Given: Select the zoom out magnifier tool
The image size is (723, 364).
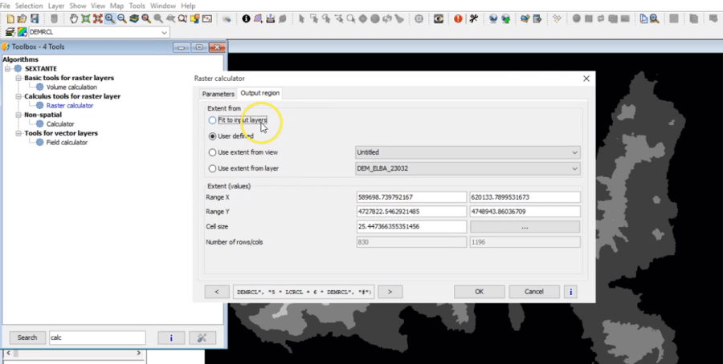Looking at the screenshot, I should (120, 18).
